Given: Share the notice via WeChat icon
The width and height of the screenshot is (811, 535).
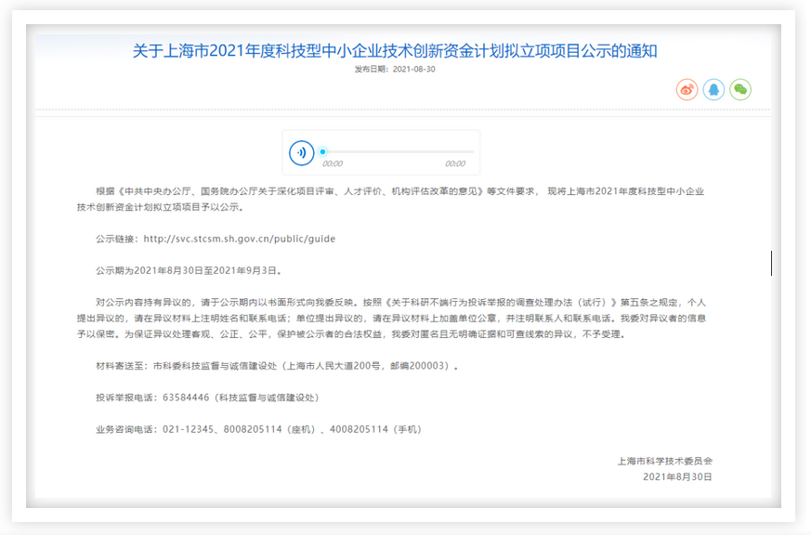Looking at the screenshot, I should point(740,90).
